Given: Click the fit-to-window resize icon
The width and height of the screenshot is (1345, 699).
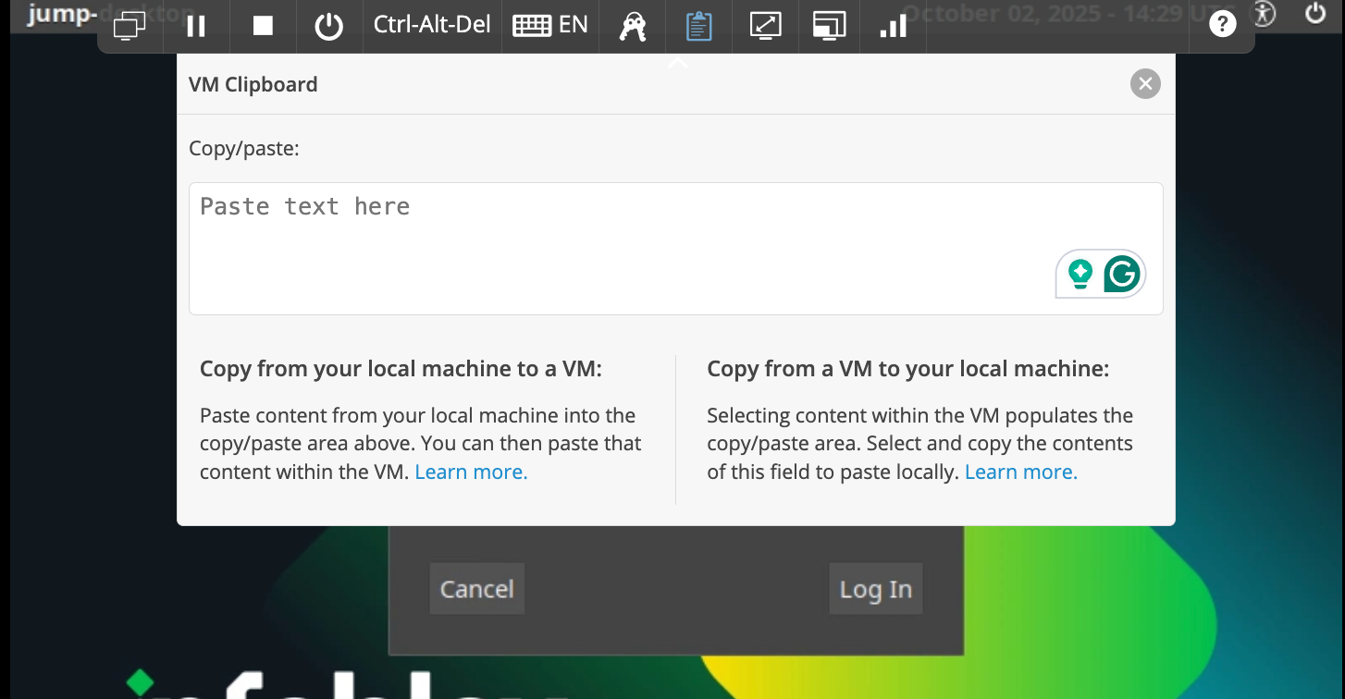Looking at the screenshot, I should [765, 26].
